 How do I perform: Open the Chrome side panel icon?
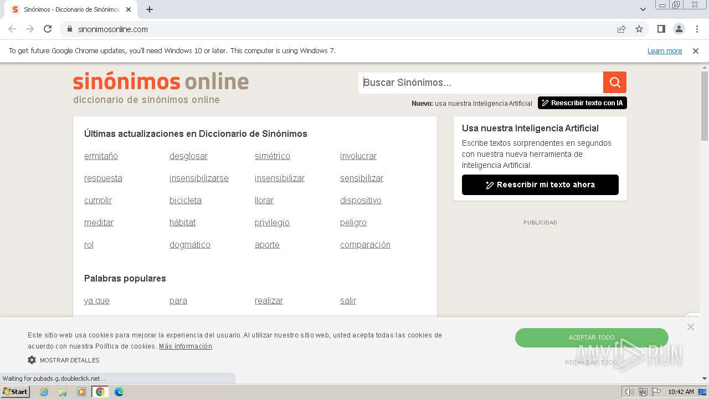click(x=661, y=29)
